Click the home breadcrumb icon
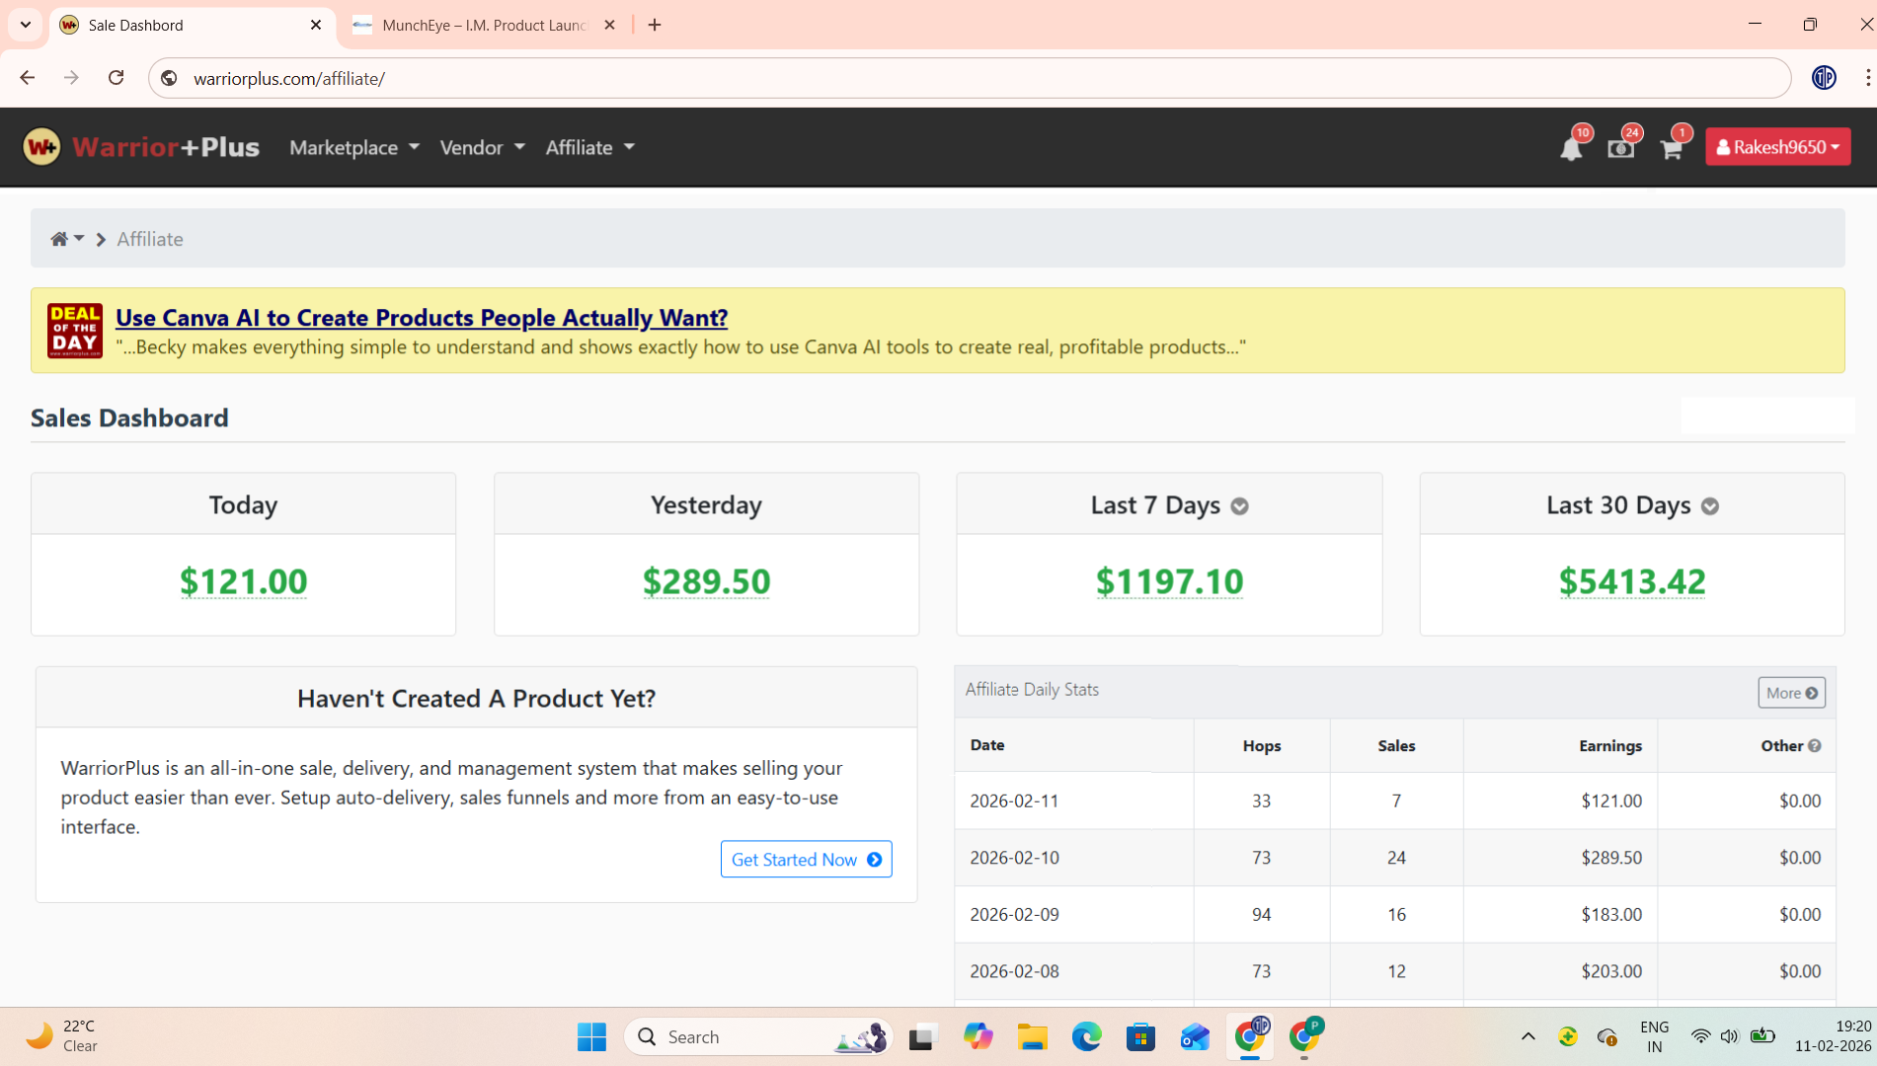Viewport: 1877px width, 1066px height. coord(59,239)
